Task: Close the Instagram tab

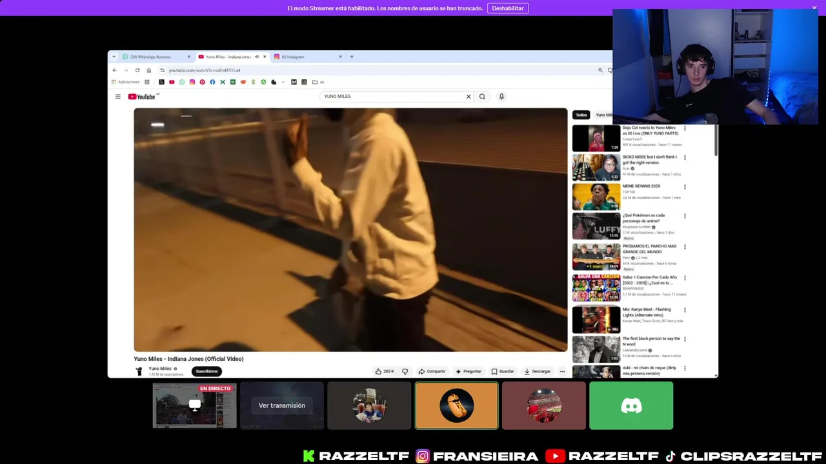Action: [x=341, y=57]
